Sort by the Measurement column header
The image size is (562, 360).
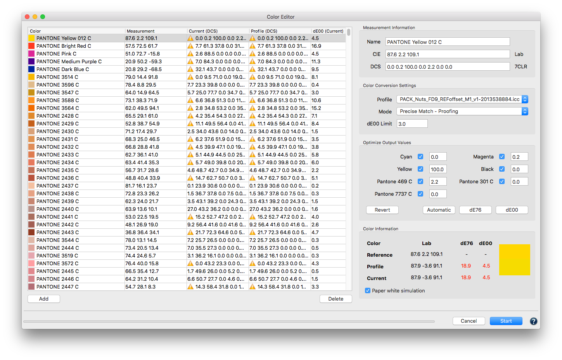click(x=156, y=31)
